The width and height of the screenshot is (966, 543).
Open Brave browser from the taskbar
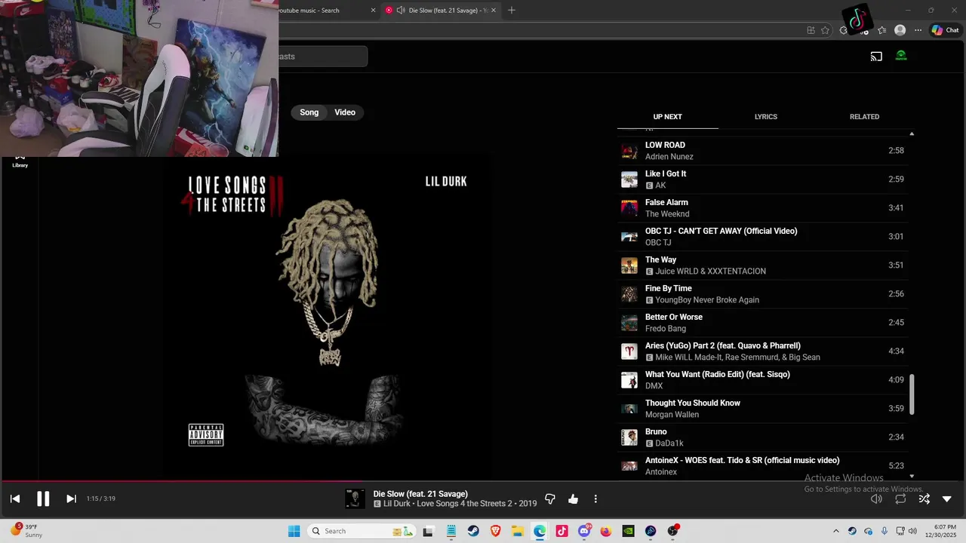[496, 531]
